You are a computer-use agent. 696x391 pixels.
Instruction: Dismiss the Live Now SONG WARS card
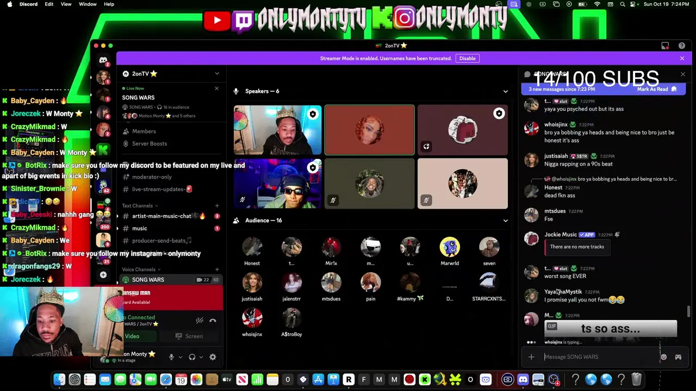(x=216, y=89)
